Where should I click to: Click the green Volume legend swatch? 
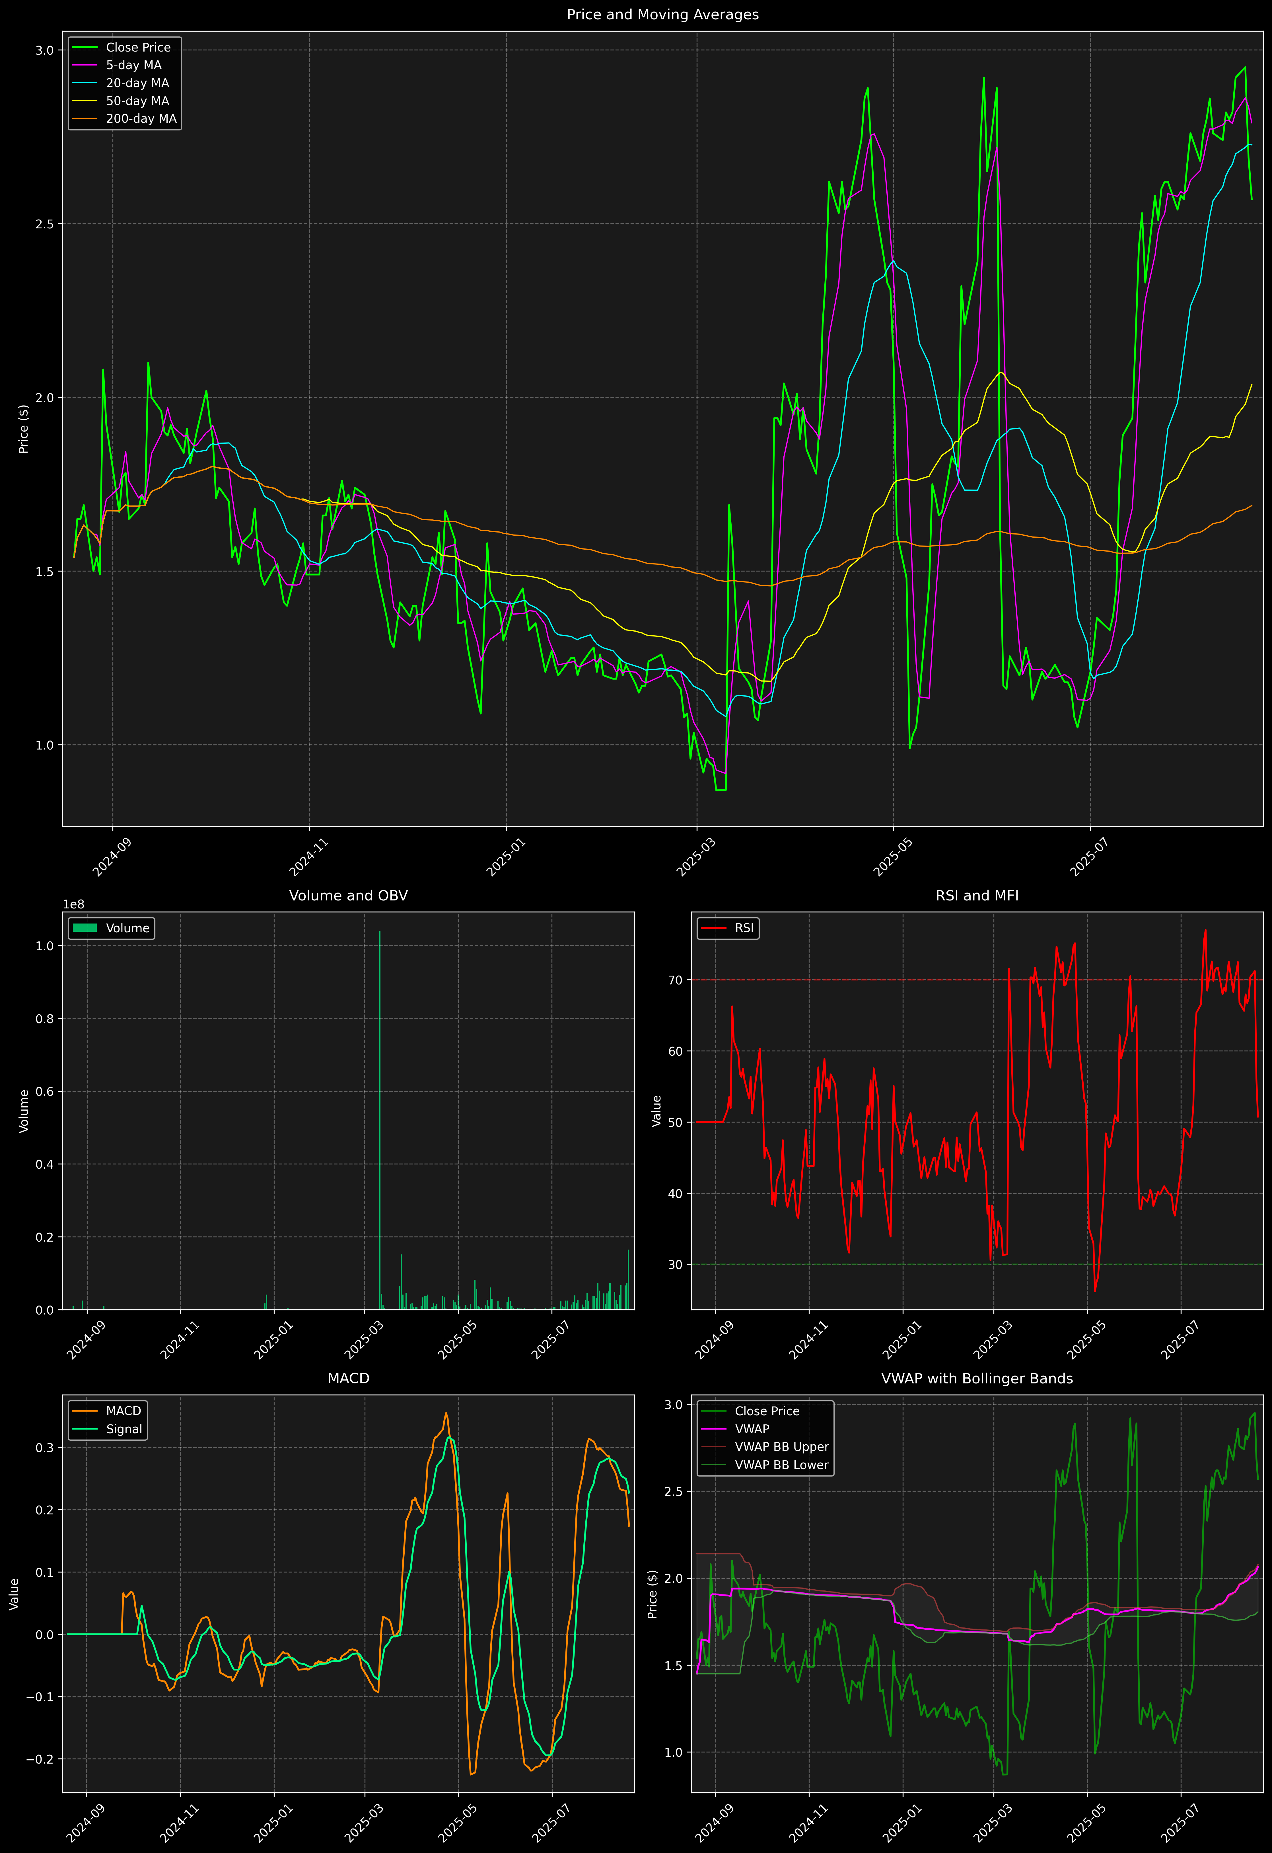85,928
